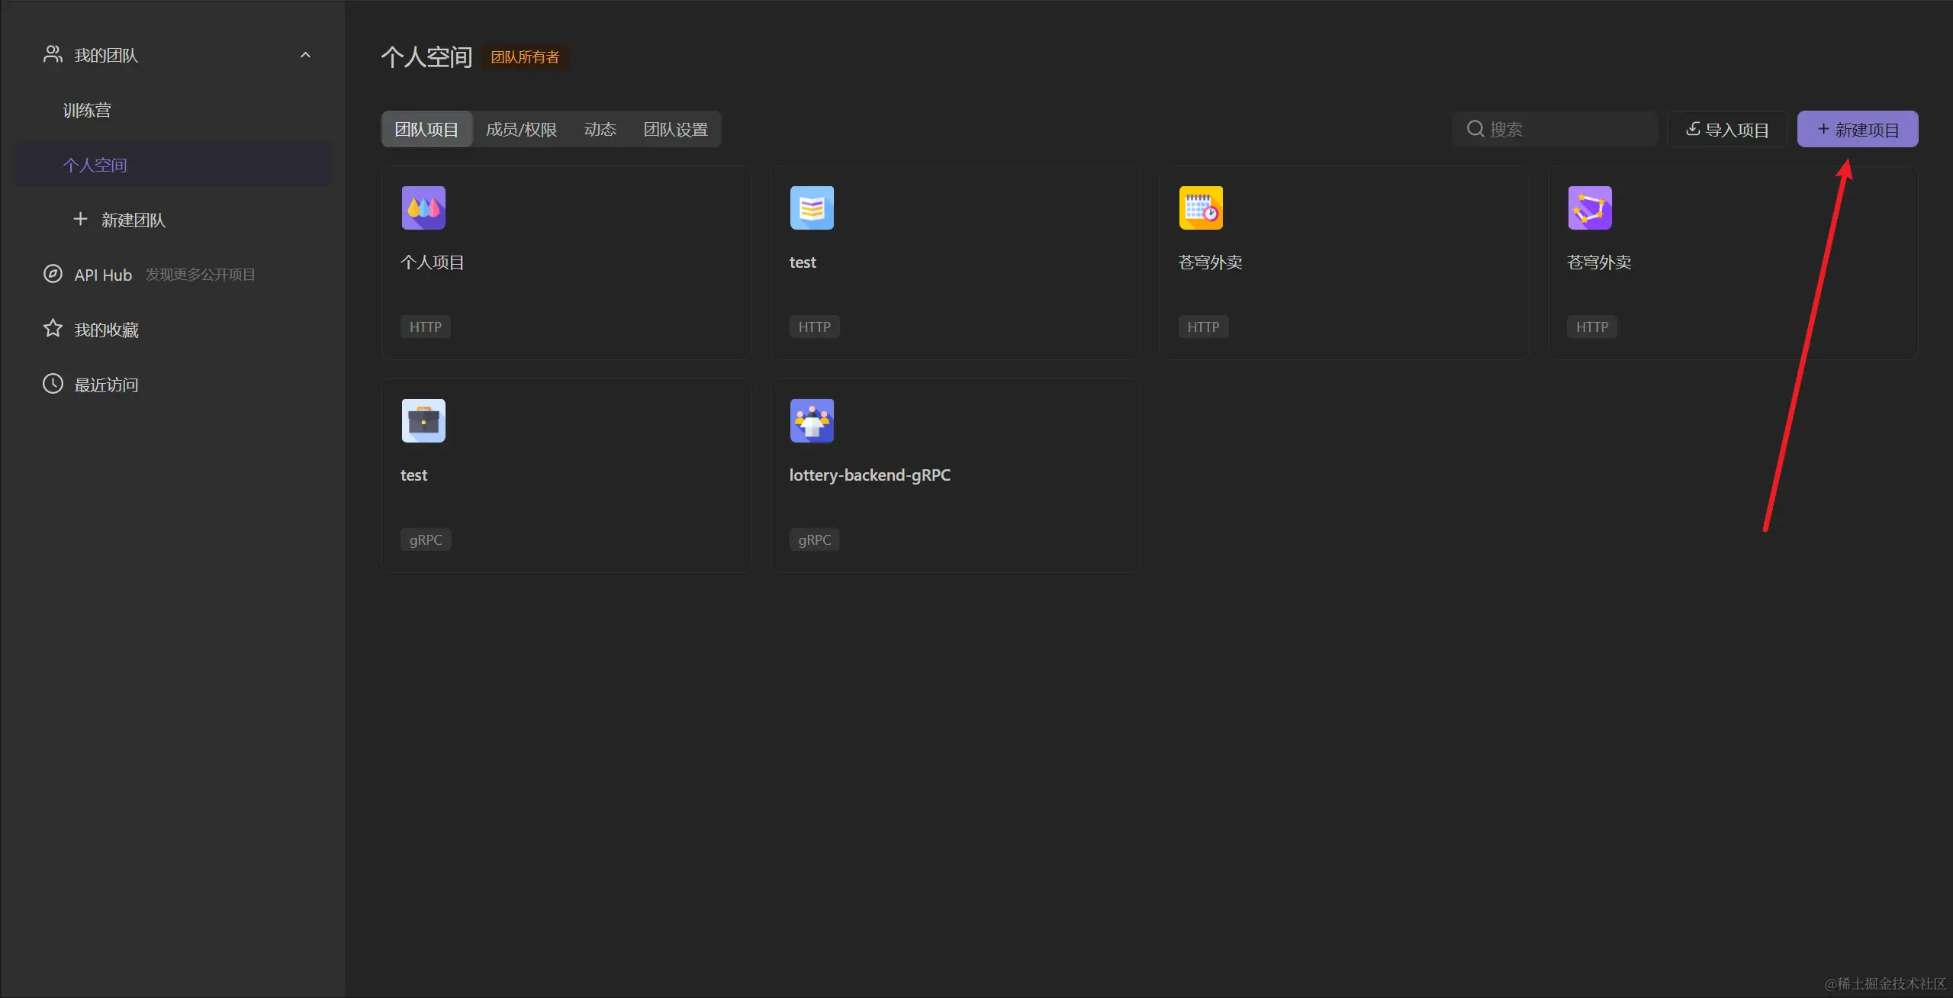Click the 我的团队 people icon
Image resolution: width=1953 pixels, height=998 pixels.
click(x=52, y=54)
